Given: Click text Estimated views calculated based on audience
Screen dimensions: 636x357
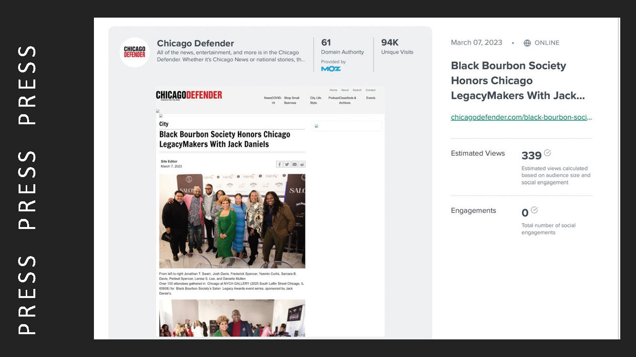Looking at the screenshot, I should (x=556, y=175).
